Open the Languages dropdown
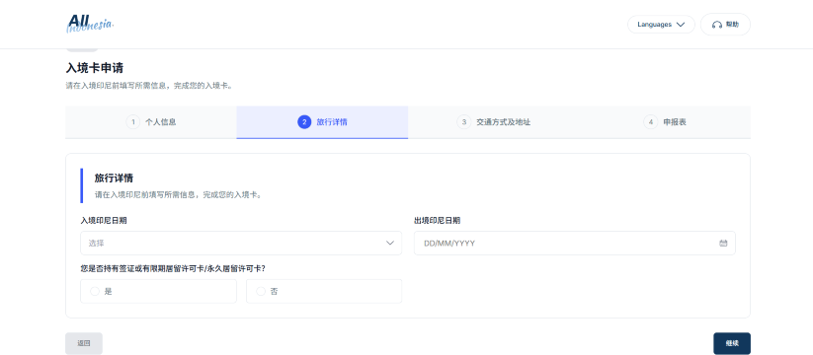813x355 pixels. [x=661, y=25]
